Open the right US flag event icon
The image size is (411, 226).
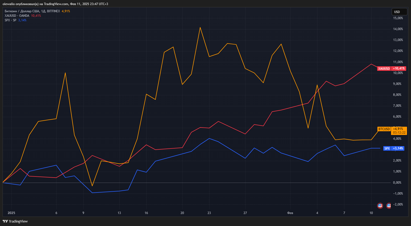coord(389,206)
